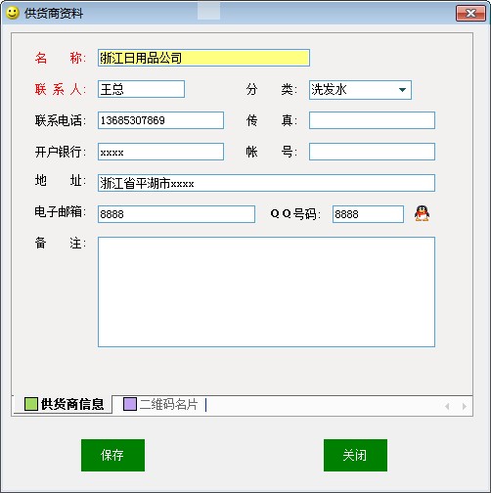Click the empty 传真 fax field

click(372, 120)
